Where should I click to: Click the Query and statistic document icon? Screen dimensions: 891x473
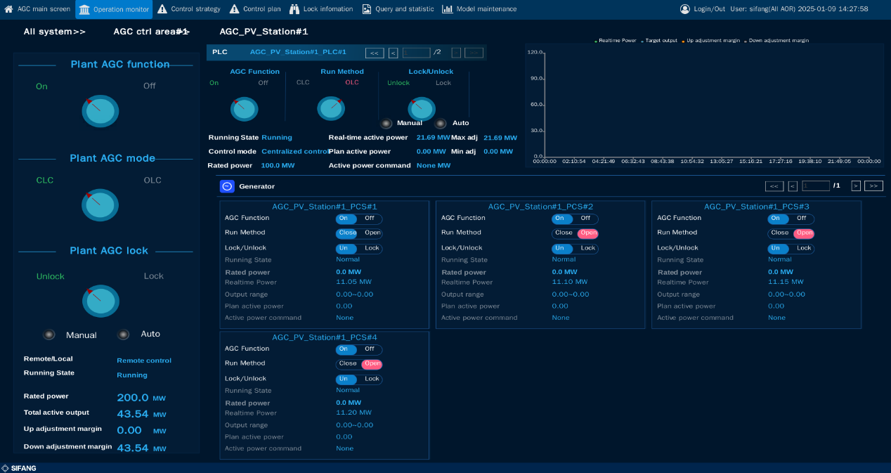click(367, 9)
